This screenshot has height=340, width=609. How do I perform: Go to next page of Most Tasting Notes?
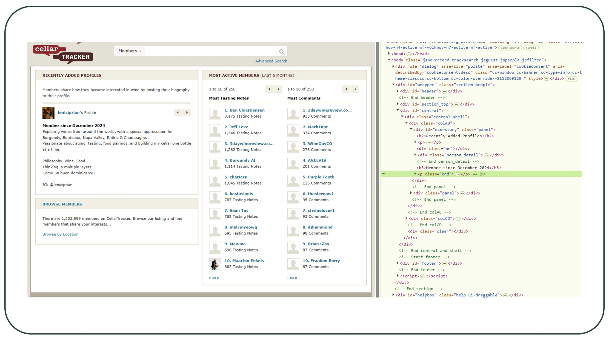[278, 89]
